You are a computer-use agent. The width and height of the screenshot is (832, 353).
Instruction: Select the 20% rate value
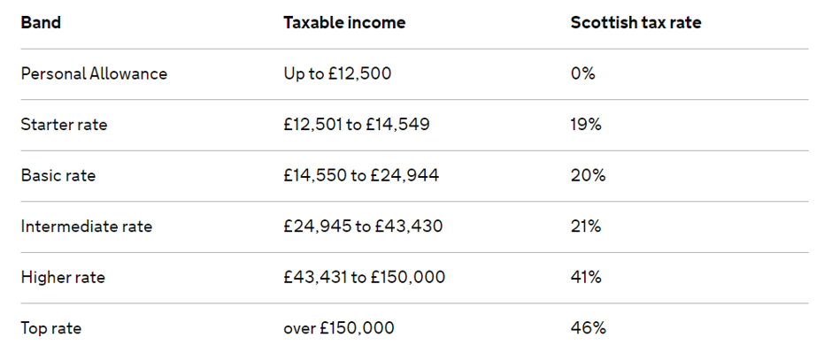coord(588,175)
